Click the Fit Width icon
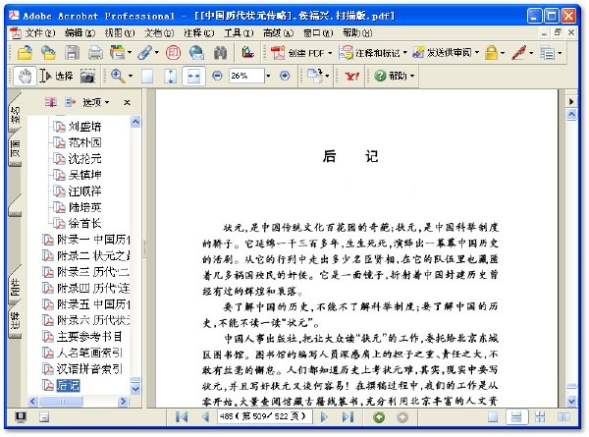 pos(193,77)
